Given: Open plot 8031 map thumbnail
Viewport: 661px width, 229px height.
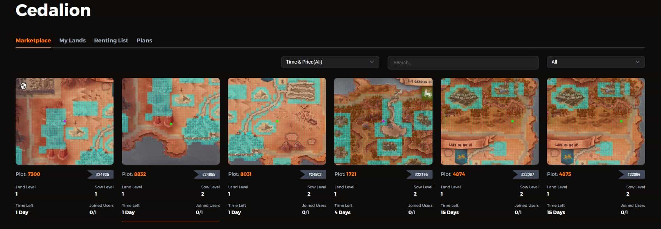Looking at the screenshot, I should tap(277, 121).
